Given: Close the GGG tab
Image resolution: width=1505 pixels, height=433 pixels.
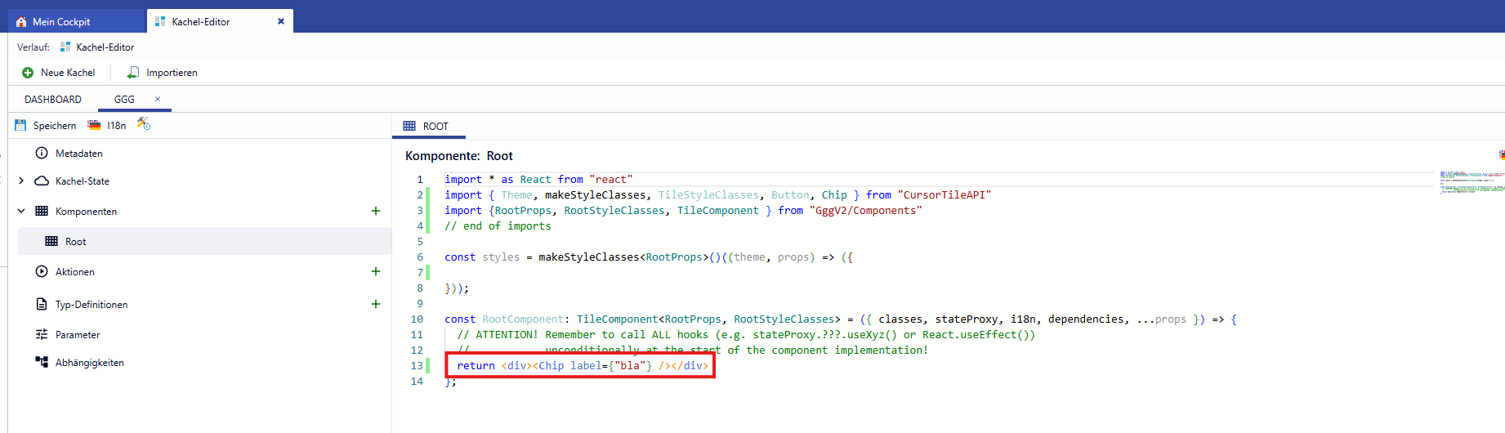Looking at the screenshot, I should click(158, 99).
